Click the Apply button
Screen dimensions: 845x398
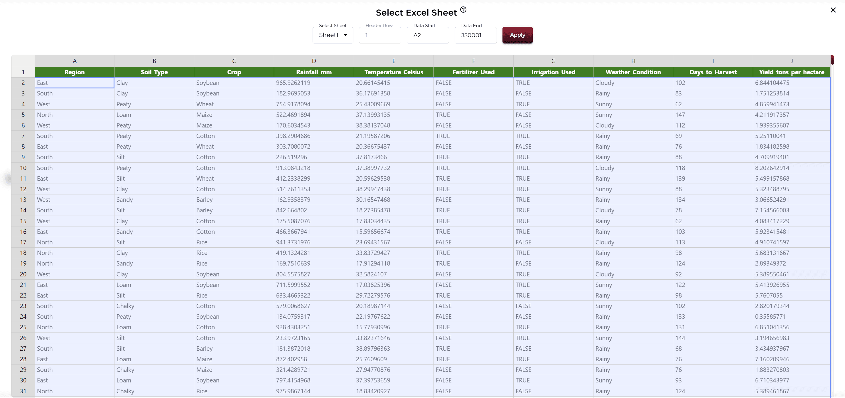[517, 35]
